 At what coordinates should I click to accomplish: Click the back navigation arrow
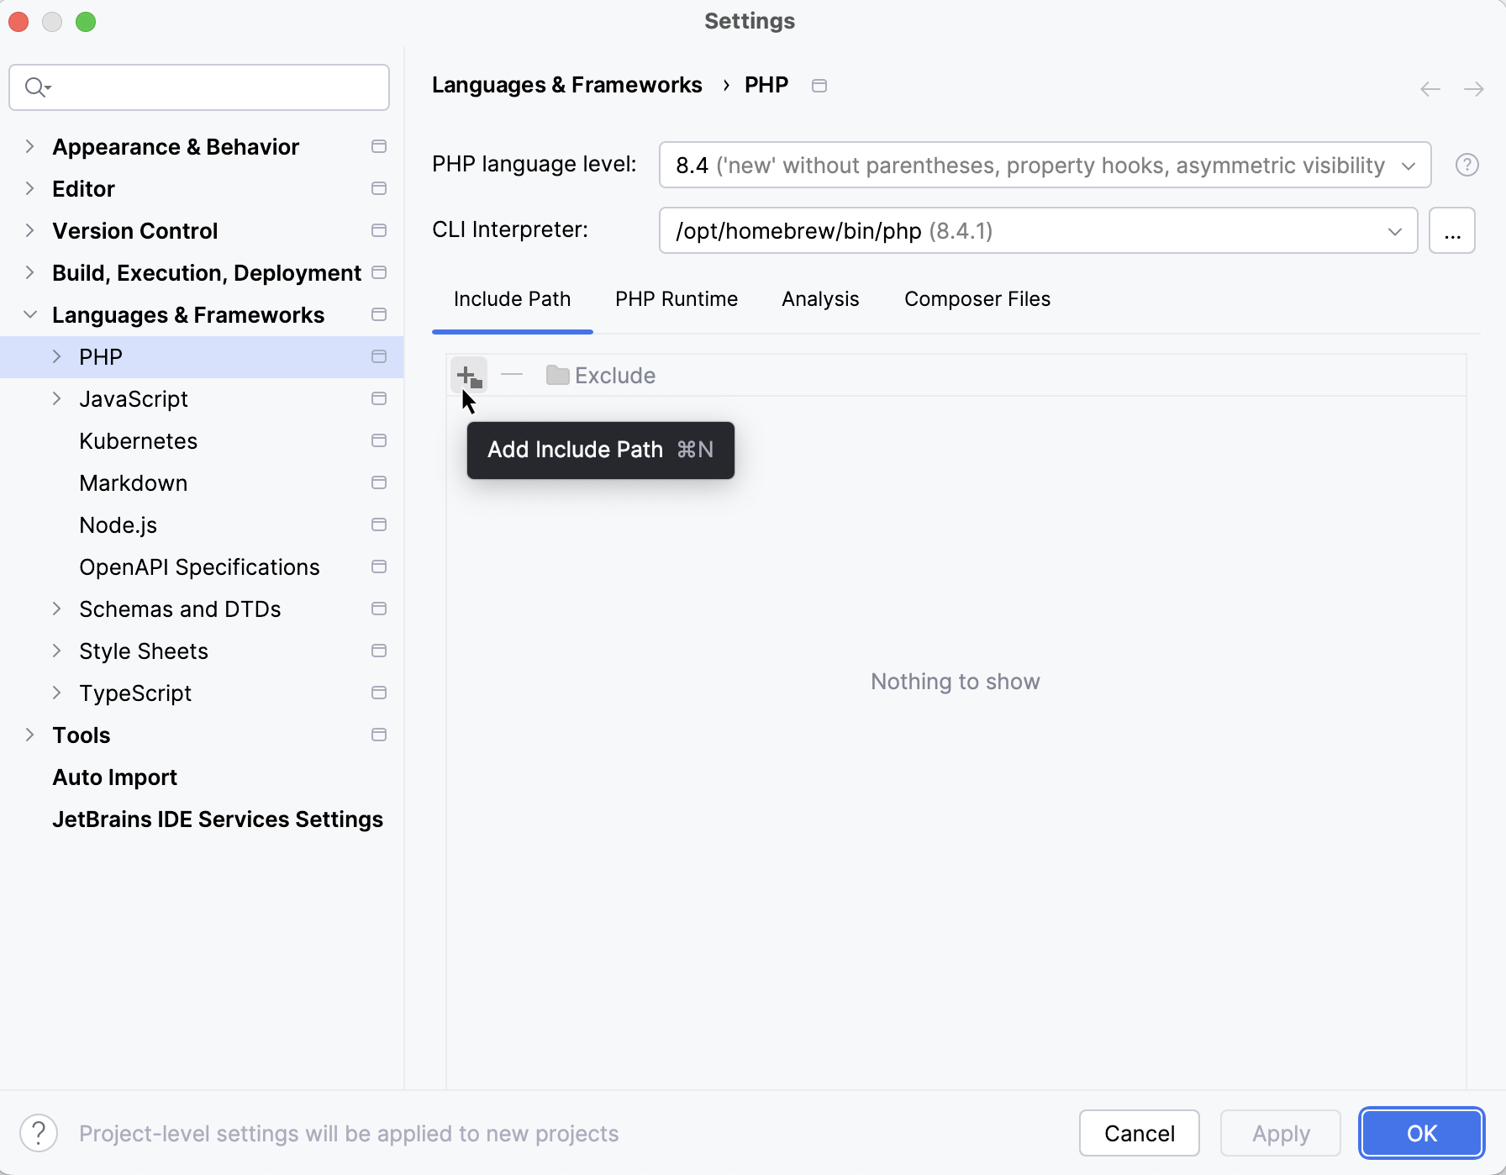1430,89
